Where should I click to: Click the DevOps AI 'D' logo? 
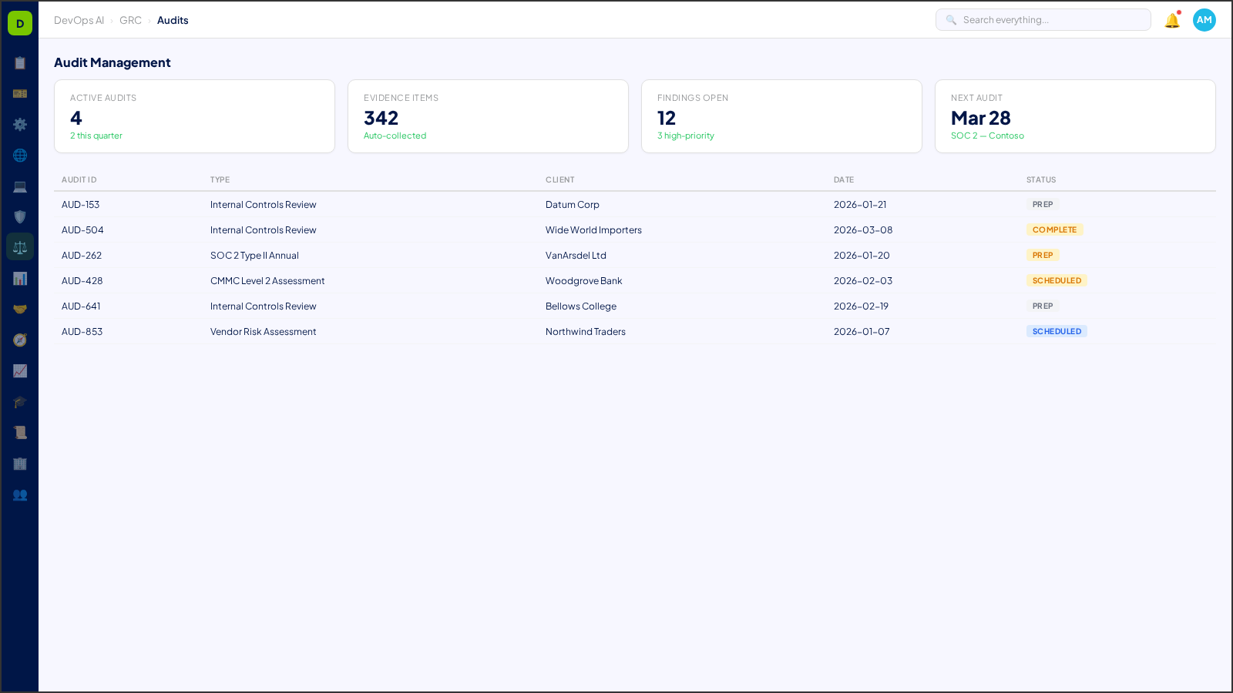coord(19,22)
